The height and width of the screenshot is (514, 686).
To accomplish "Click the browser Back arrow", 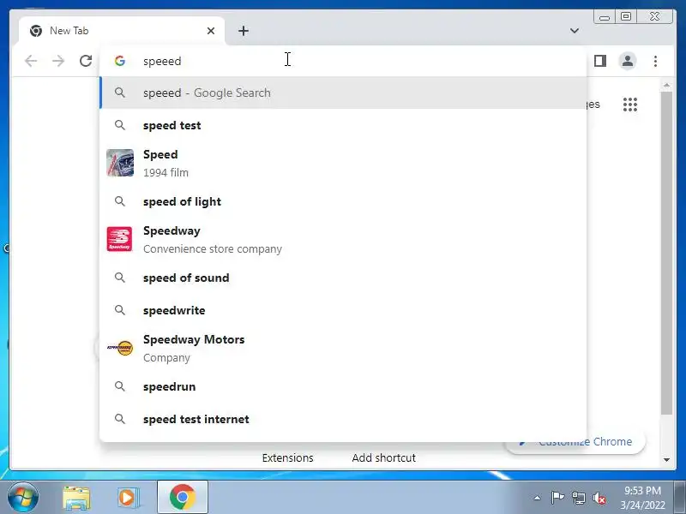I will pyautogui.click(x=31, y=61).
